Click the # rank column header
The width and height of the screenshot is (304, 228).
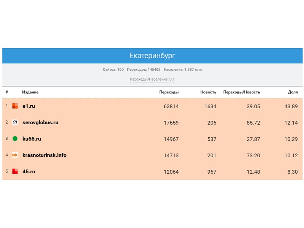tap(7, 92)
